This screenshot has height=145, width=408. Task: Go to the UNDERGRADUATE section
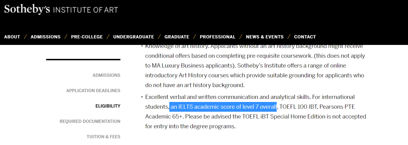click(133, 37)
